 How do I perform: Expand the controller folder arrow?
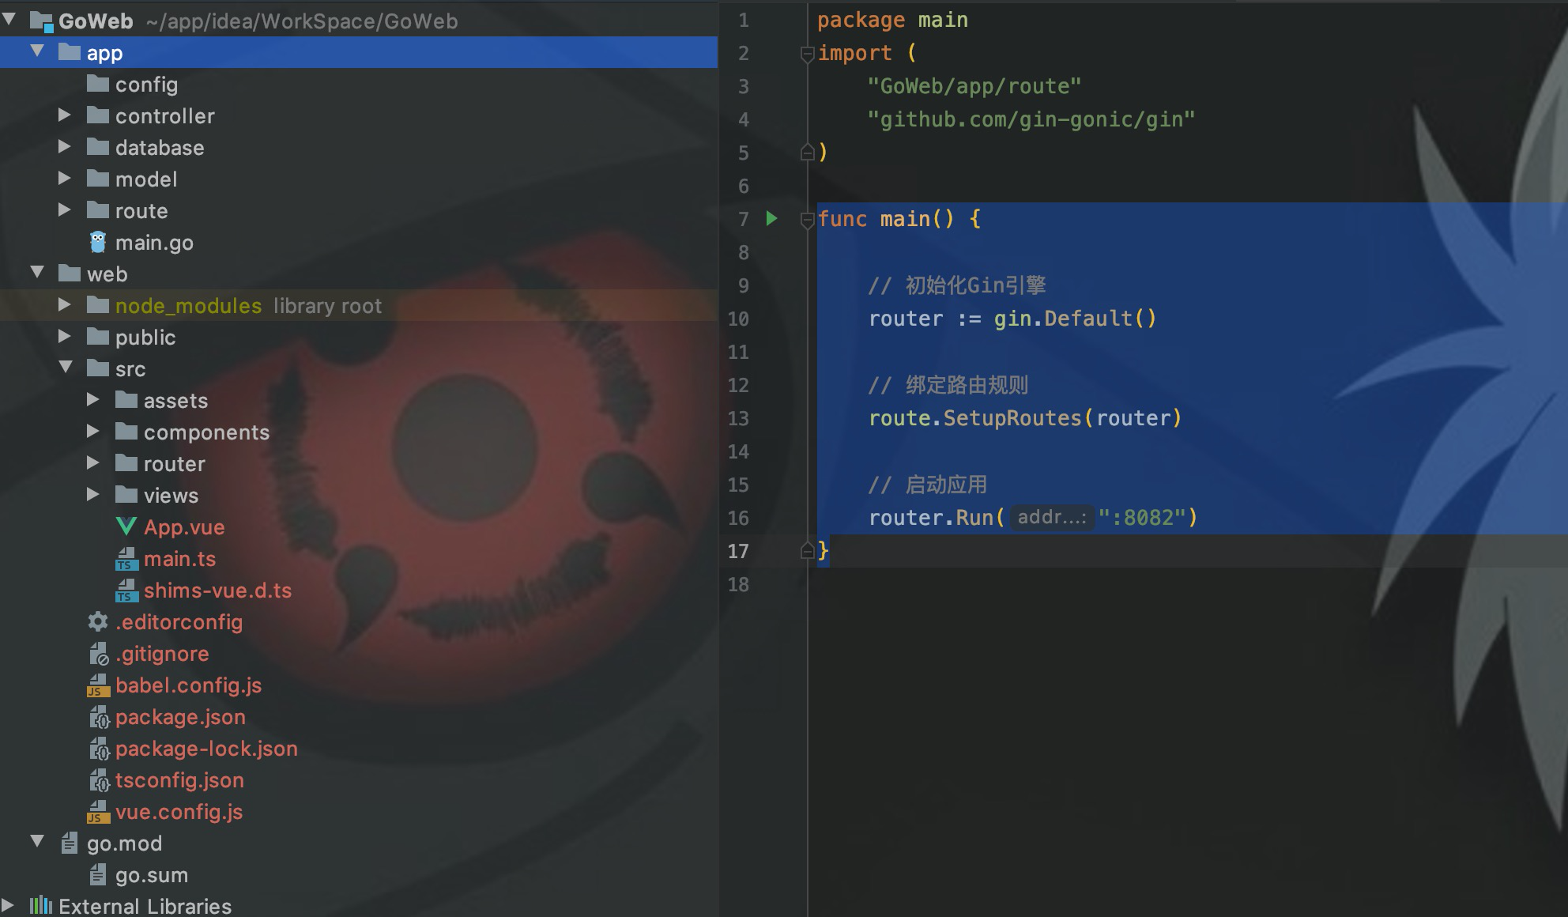[65, 116]
